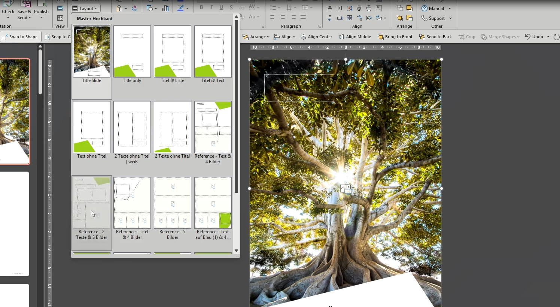The width and height of the screenshot is (560, 307).
Task: Open the Support menu
Action: (x=436, y=18)
